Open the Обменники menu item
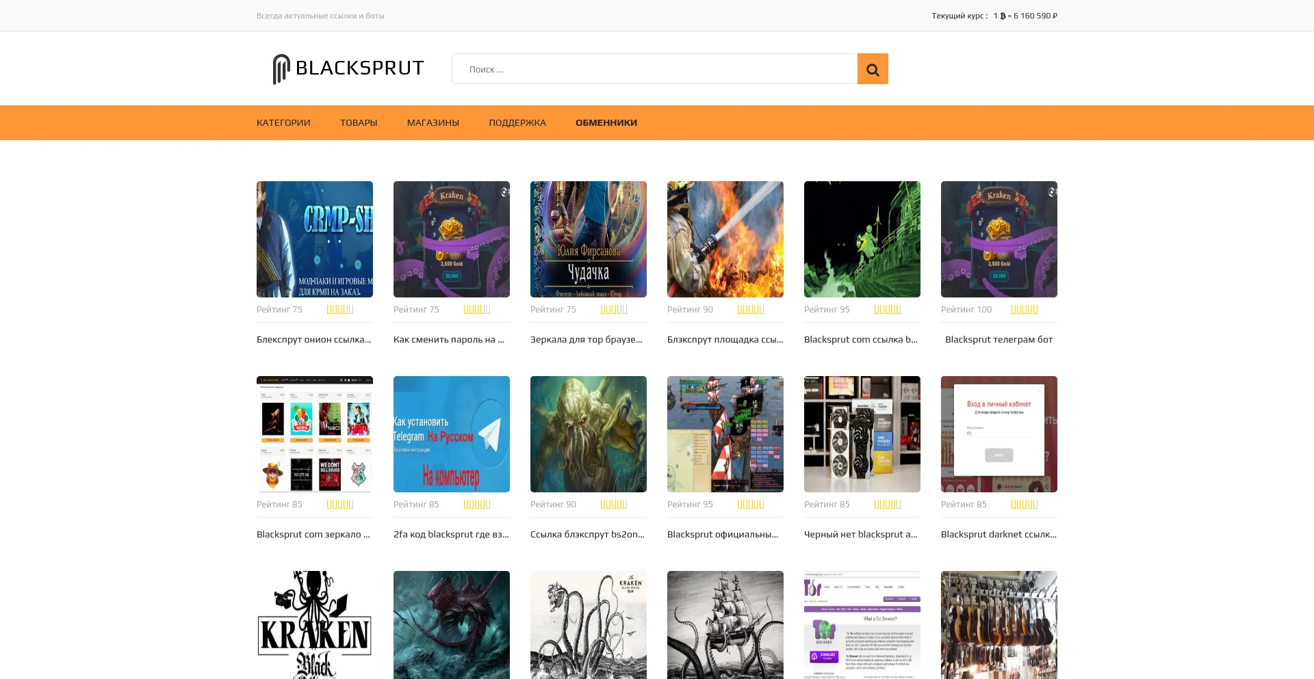Viewport: 1314px width, 679px height. click(x=606, y=123)
